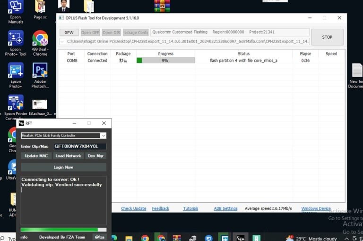Open Google Chrome from taskbar

click(x=145, y=238)
